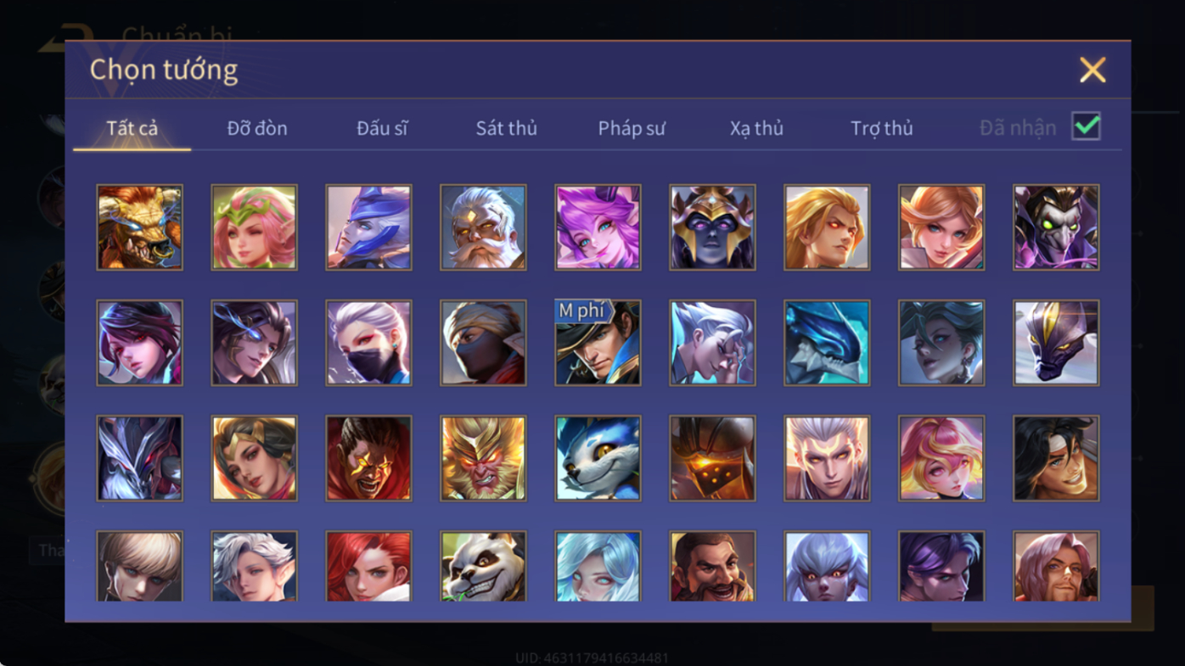
Task: Show the Pháp sư hero list
Action: (632, 128)
